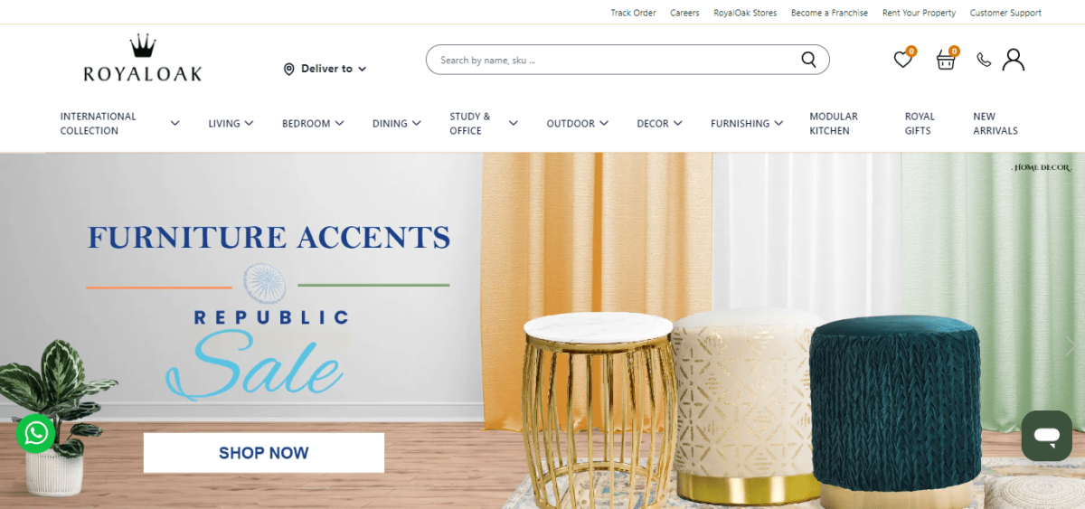This screenshot has width=1085, height=509.
Task: Open the shopping cart icon
Action: [x=946, y=61]
